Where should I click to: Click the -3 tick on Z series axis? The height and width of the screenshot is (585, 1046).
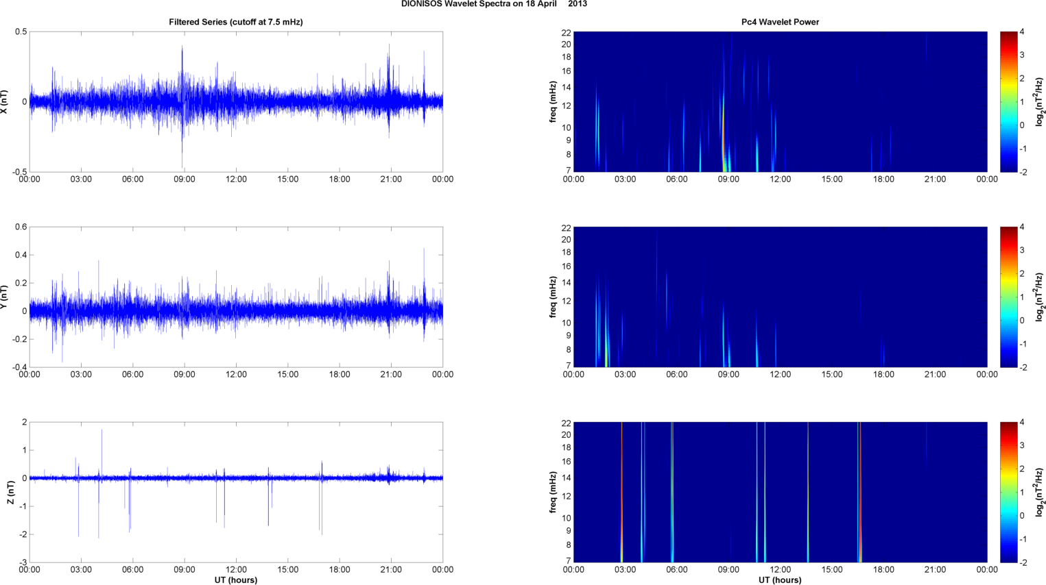coord(23,562)
